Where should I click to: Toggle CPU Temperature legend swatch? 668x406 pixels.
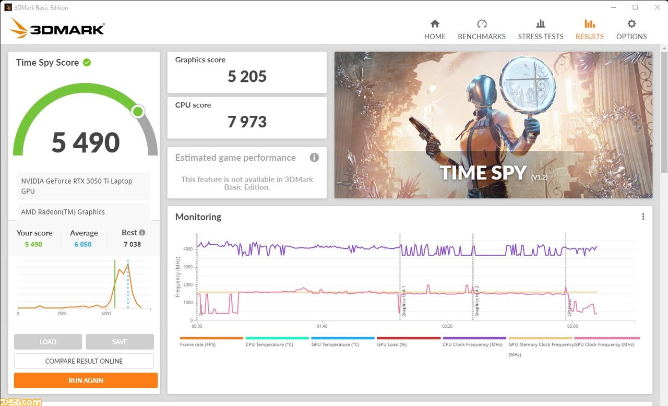(277, 338)
